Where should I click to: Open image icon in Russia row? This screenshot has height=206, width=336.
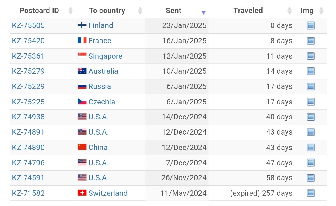click(310, 86)
